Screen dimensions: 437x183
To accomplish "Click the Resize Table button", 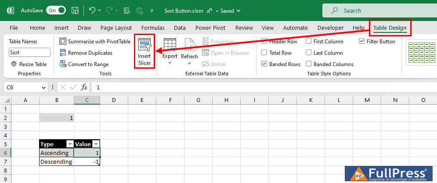I will 29,64.
